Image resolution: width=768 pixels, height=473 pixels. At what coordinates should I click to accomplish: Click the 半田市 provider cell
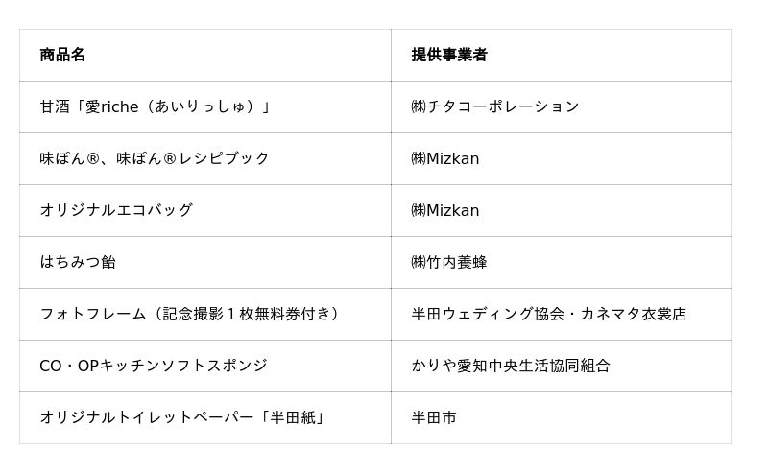(x=434, y=417)
